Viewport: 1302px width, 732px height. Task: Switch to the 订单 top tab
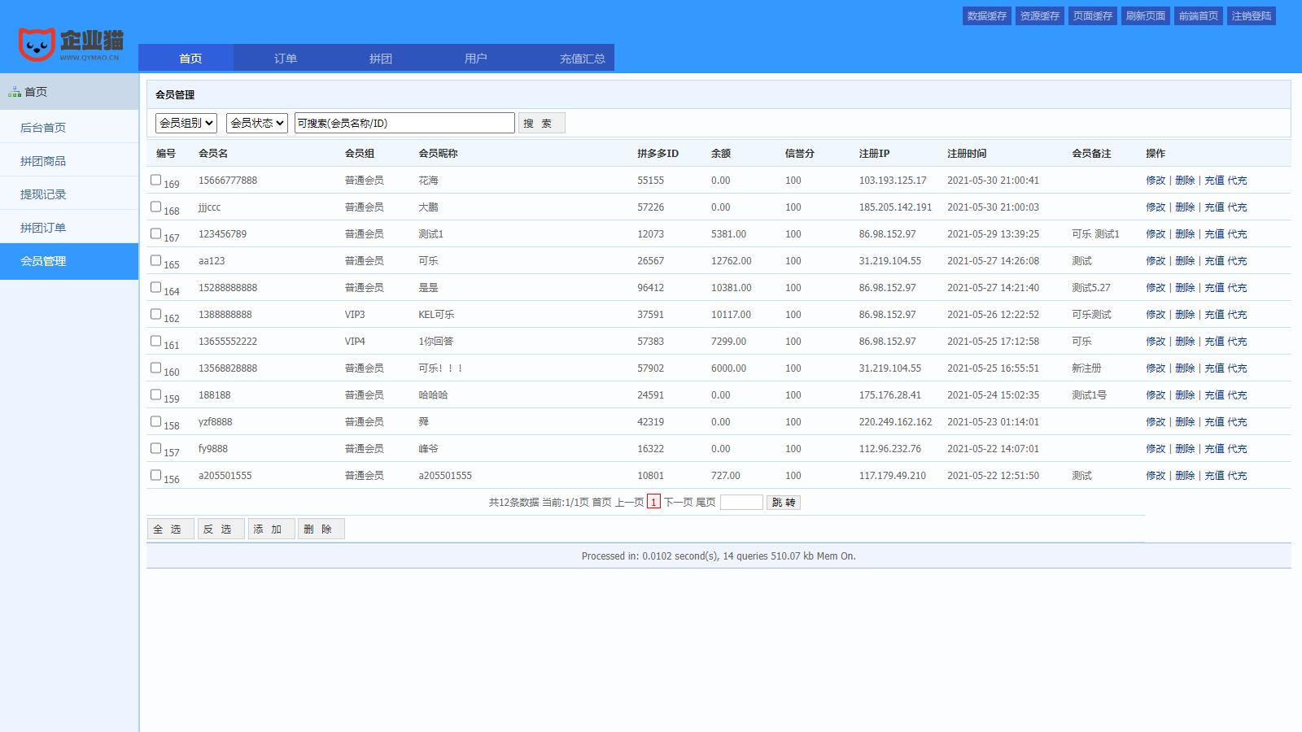click(x=286, y=59)
